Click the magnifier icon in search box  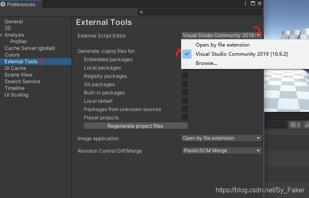[141, 12]
